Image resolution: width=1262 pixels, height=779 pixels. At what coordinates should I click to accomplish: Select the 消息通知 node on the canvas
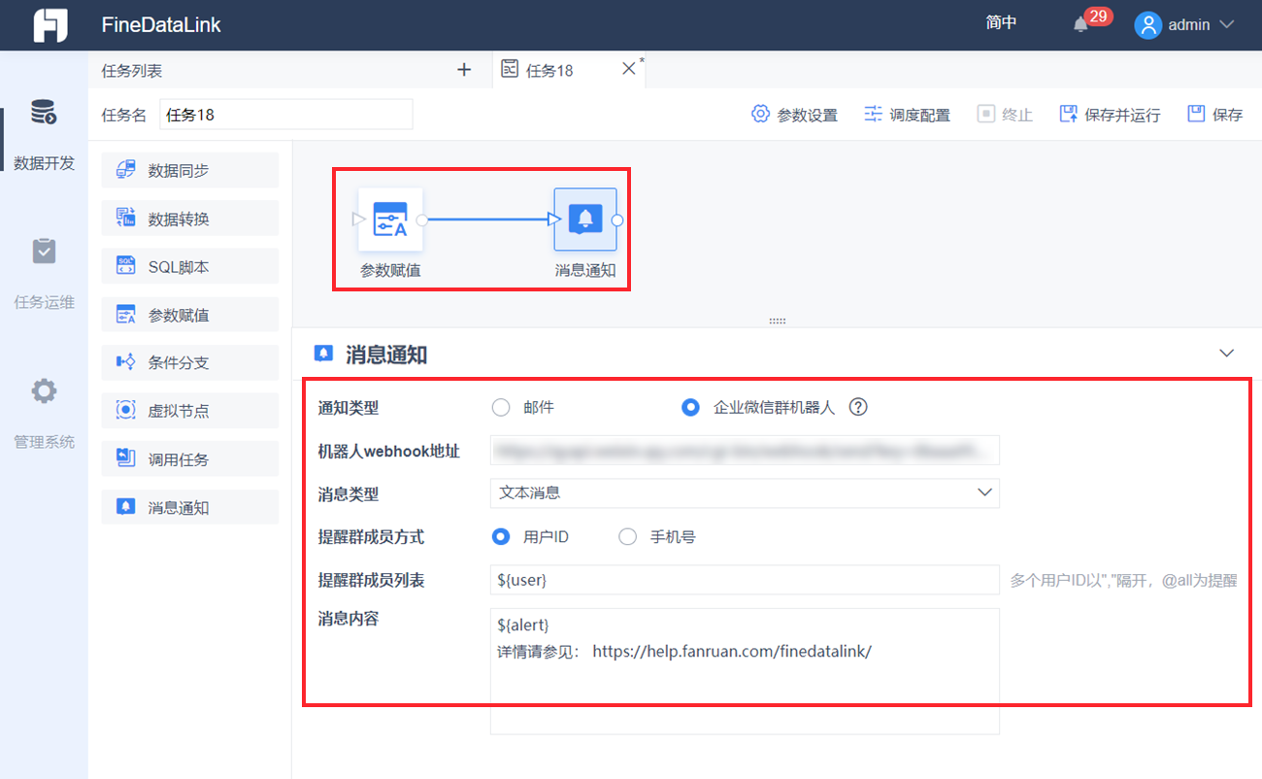pos(585,220)
